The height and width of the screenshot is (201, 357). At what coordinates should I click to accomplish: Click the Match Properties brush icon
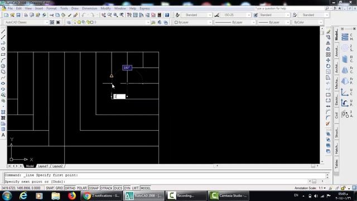click(x=76, y=15)
